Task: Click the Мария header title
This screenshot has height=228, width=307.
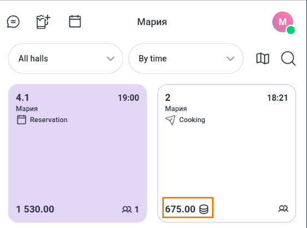Action: click(152, 22)
